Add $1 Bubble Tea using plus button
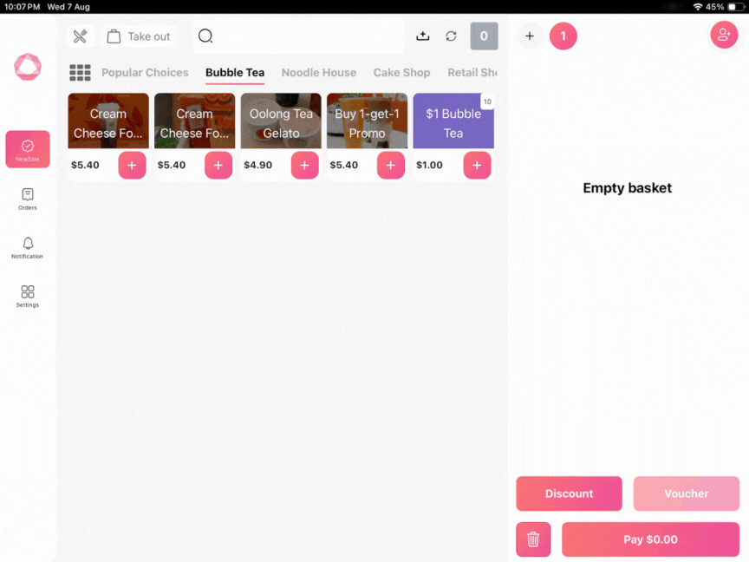Viewport: 749px width, 562px height. [x=477, y=165]
